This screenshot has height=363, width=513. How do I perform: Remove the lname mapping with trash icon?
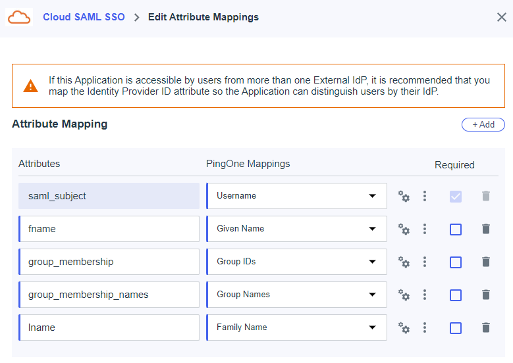click(486, 327)
